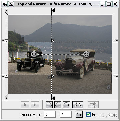Close the Crop and Rotate window

point(115,4)
